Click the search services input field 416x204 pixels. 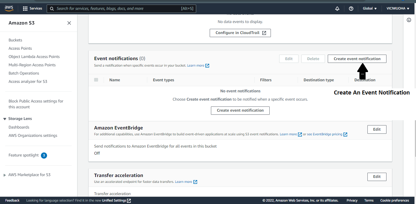pos(121,9)
